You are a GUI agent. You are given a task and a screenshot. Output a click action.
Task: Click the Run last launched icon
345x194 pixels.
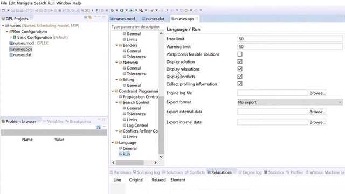(132, 10)
